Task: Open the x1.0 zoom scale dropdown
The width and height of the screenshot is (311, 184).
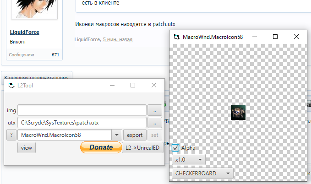Action: (189, 160)
